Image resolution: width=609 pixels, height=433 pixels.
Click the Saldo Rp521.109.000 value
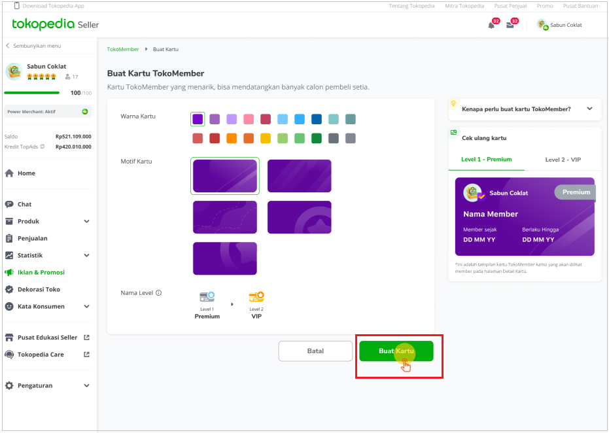[x=73, y=137]
